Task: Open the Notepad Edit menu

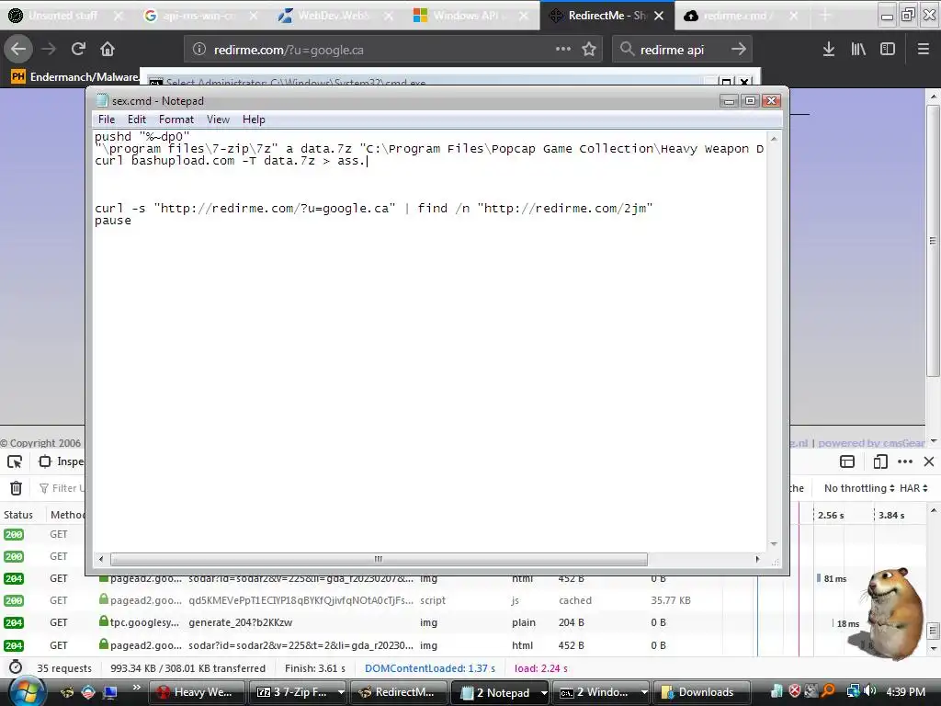Action: click(x=137, y=120)
